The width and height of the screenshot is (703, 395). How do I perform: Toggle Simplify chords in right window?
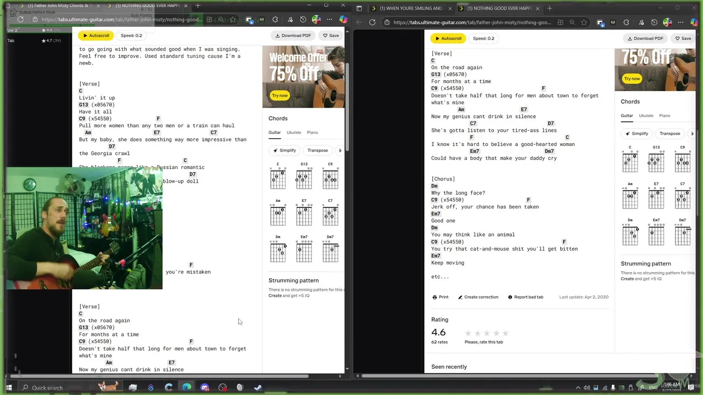(637, 133)
